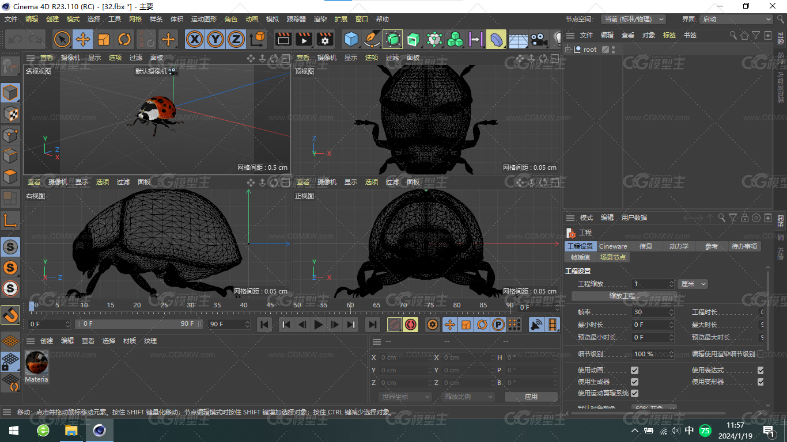
Task: Open the scale ratio 缩放比例 dropdown
Action: tap(469, 397)
